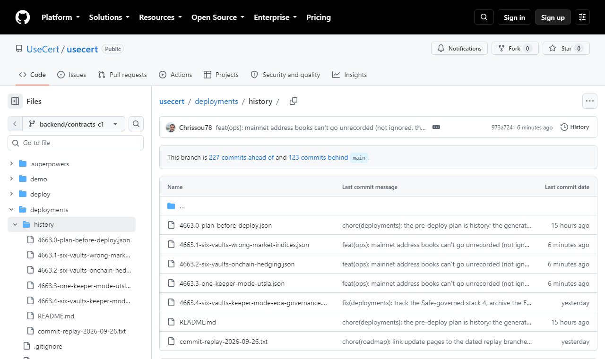Open the Solutions dropdown menu
The image size is (605, 359).
point(109,17)
